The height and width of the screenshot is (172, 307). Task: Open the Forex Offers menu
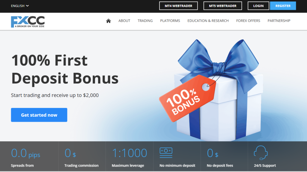[x=248, y=21]
